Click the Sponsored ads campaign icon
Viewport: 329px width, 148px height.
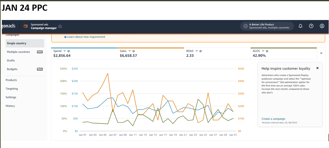[26, 26]
